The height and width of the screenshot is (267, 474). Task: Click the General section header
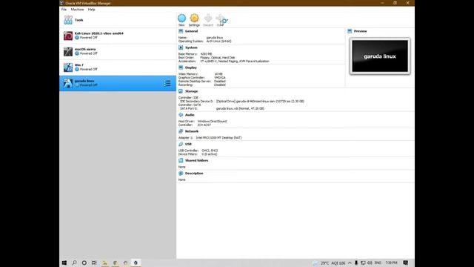coord(191,31)
